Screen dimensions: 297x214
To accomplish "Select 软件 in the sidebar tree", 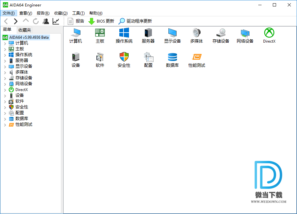I will pyautogui.click(x=19, y=101).
